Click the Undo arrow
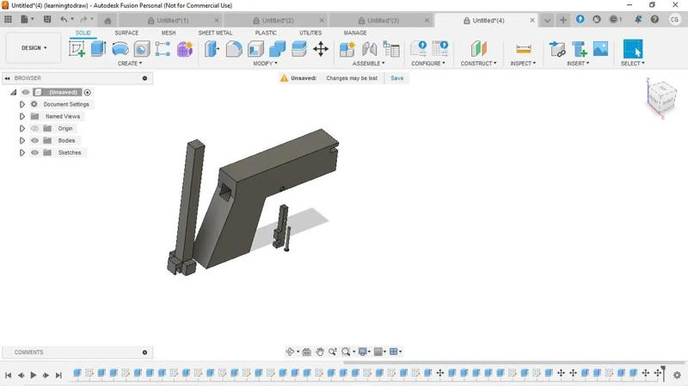This screenshot has width=688, height=386. click(64, 19)
